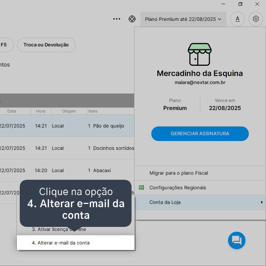Select the Docinhos sortidos sale row

67,148
